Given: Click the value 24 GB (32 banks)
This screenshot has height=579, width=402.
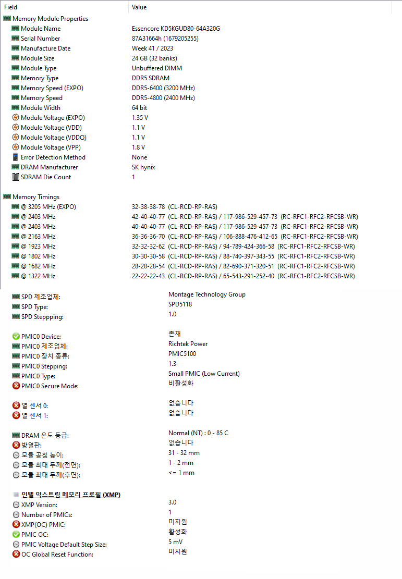Looking at the screenshot, I should [x=154, y=58].
